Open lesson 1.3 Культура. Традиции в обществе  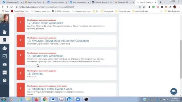58,41
